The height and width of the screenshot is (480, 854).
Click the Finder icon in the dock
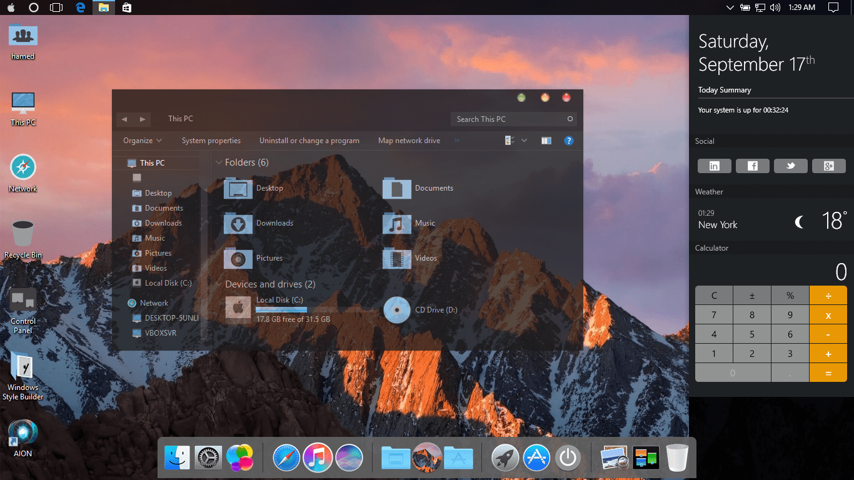coord(177,457)
